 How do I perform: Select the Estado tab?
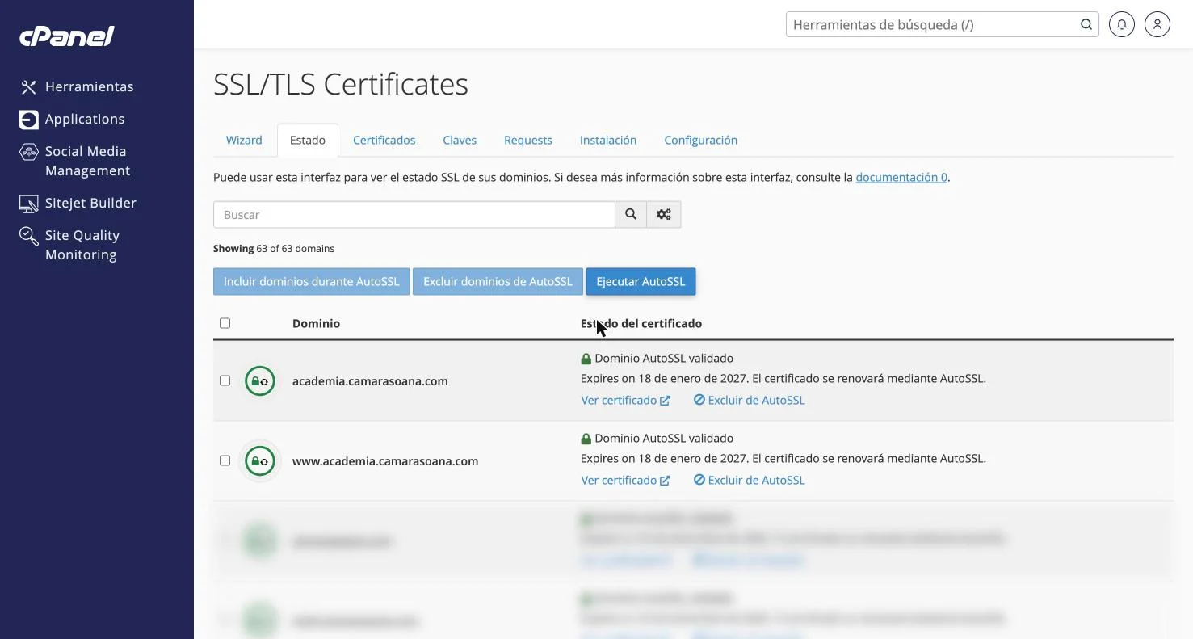point(308,140)
